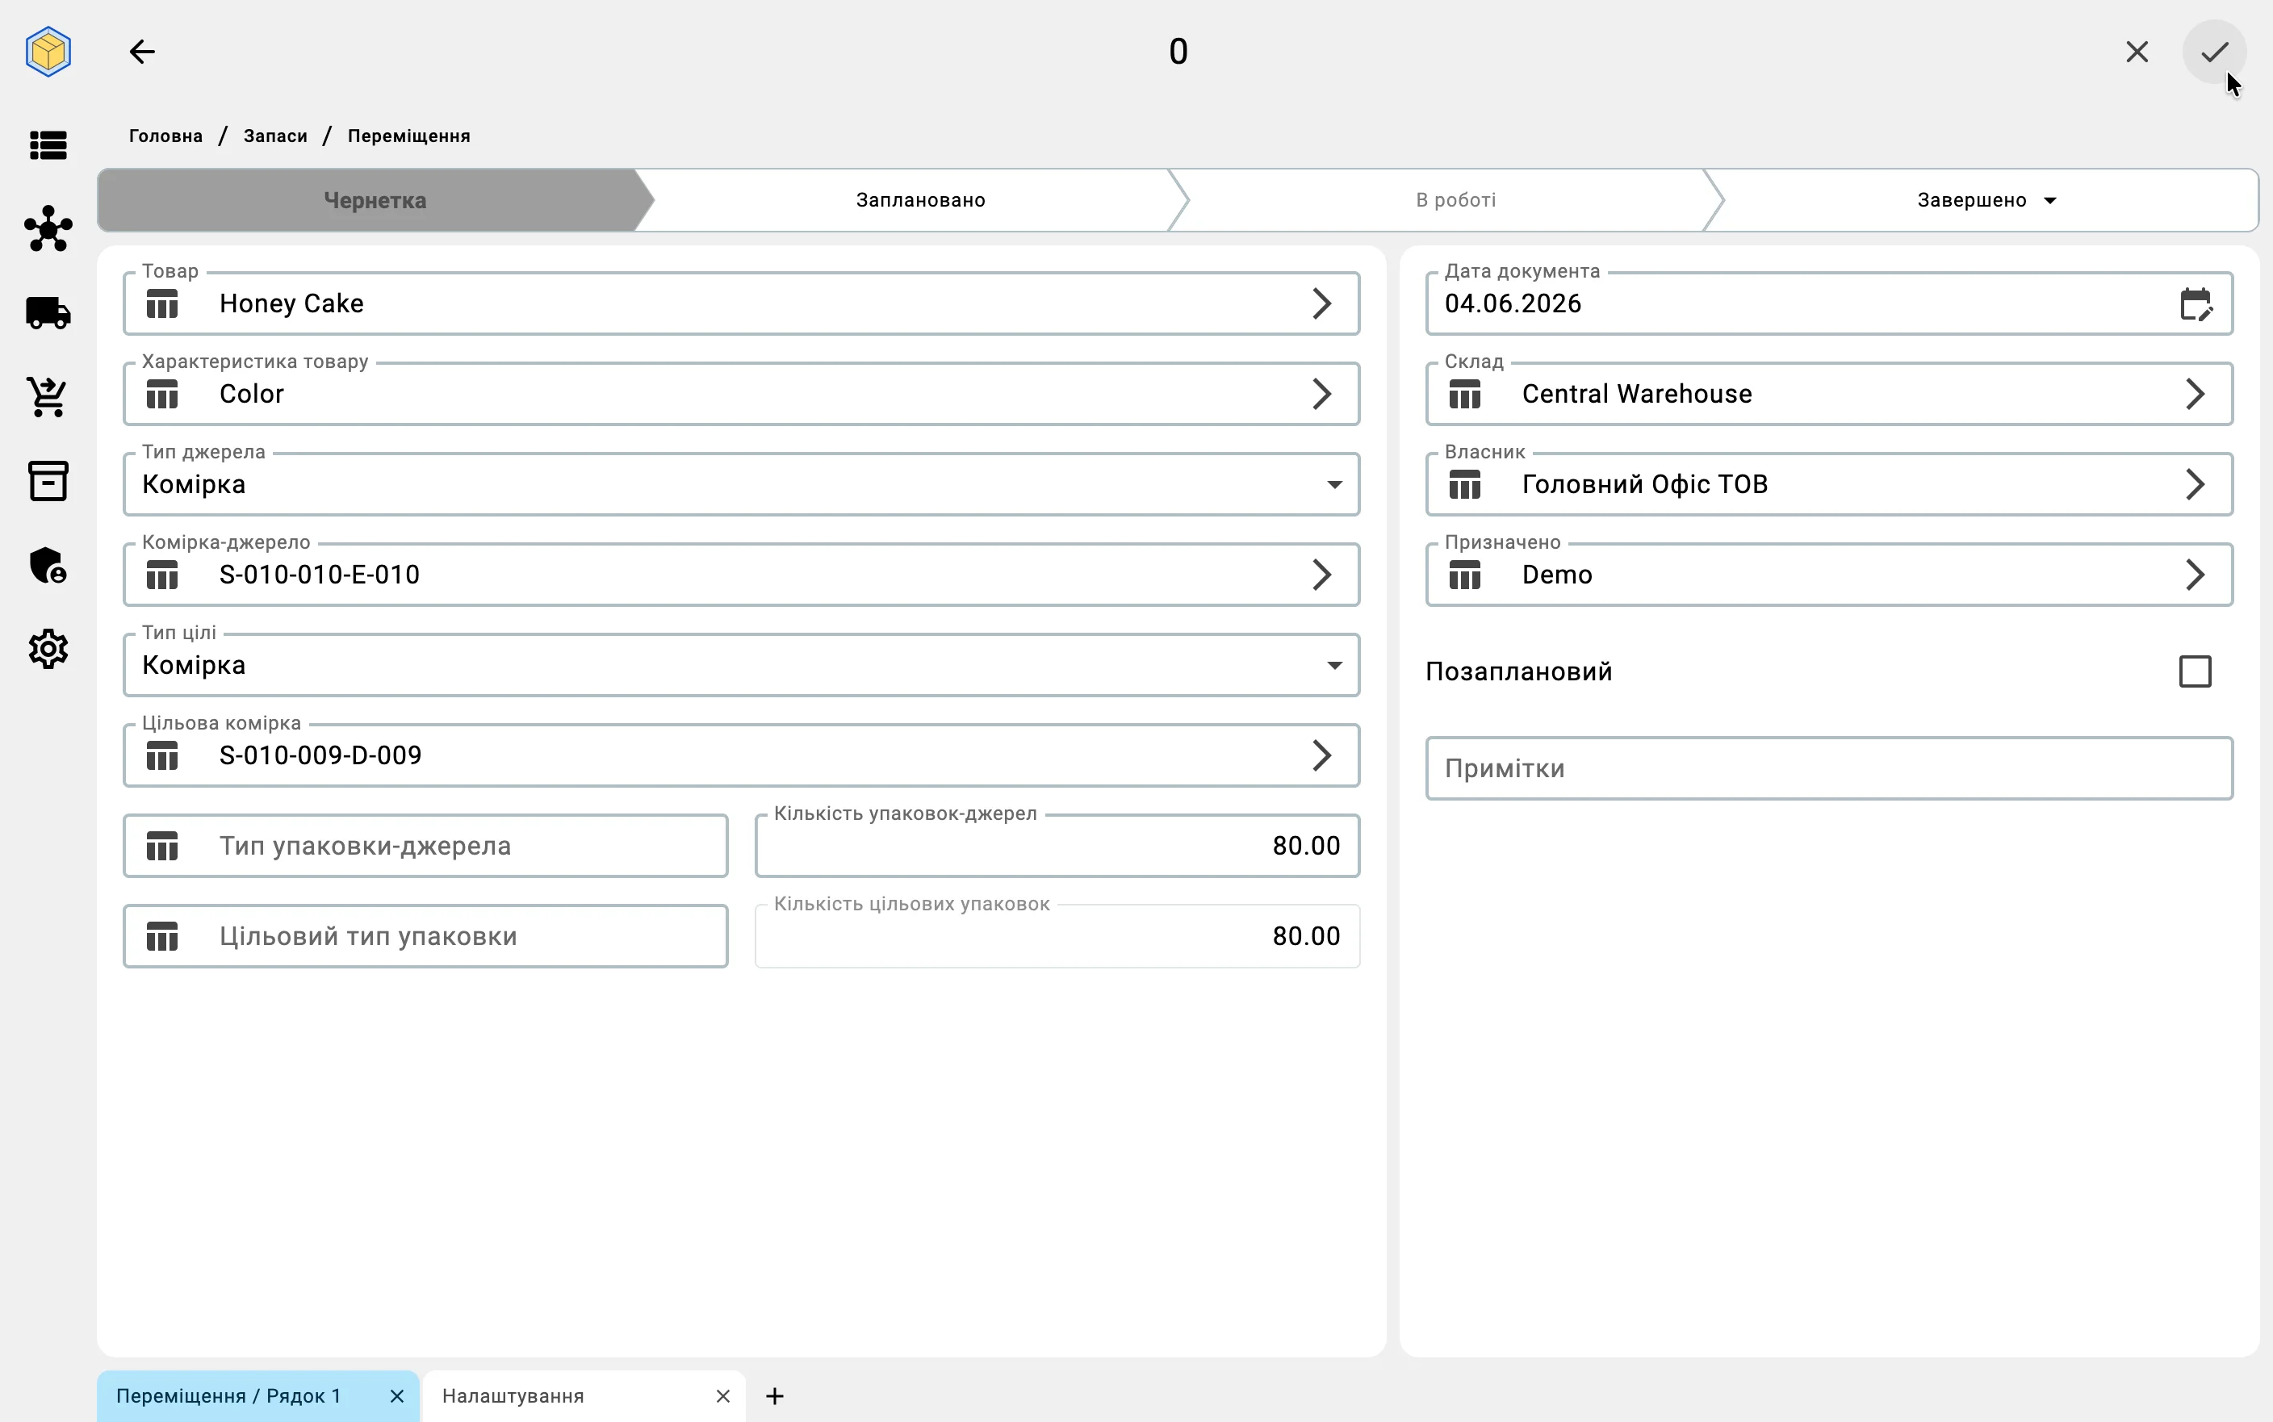Go back with the left arrow
The width and height of the screenshot is (2273, 1422).
pyautogui.click(x=142, y=52)
